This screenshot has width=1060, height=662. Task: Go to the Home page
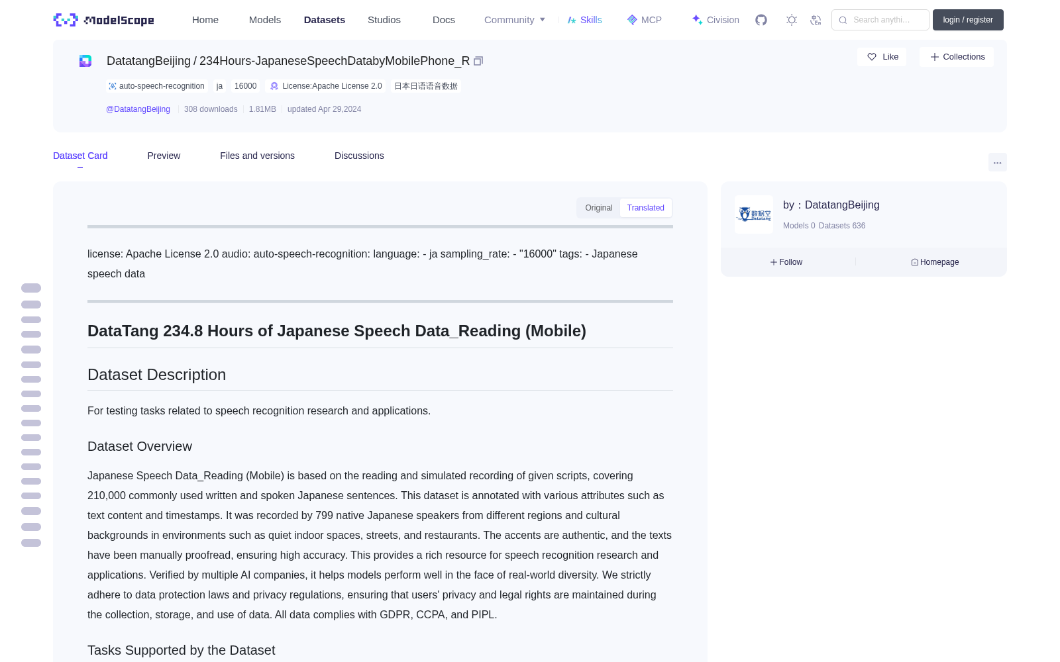[x=205, y=20]
